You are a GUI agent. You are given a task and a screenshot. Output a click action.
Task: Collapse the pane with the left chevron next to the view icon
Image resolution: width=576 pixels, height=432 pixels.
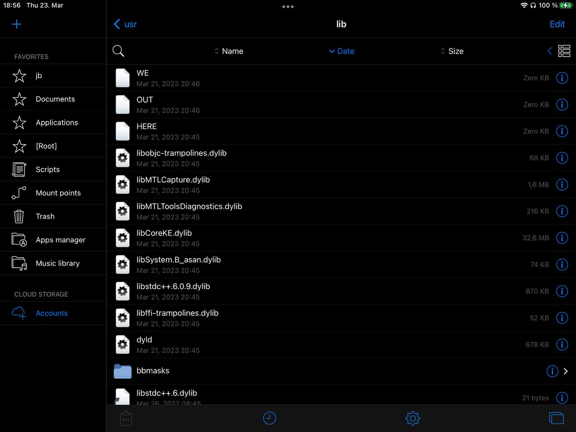tap(550, 51)
